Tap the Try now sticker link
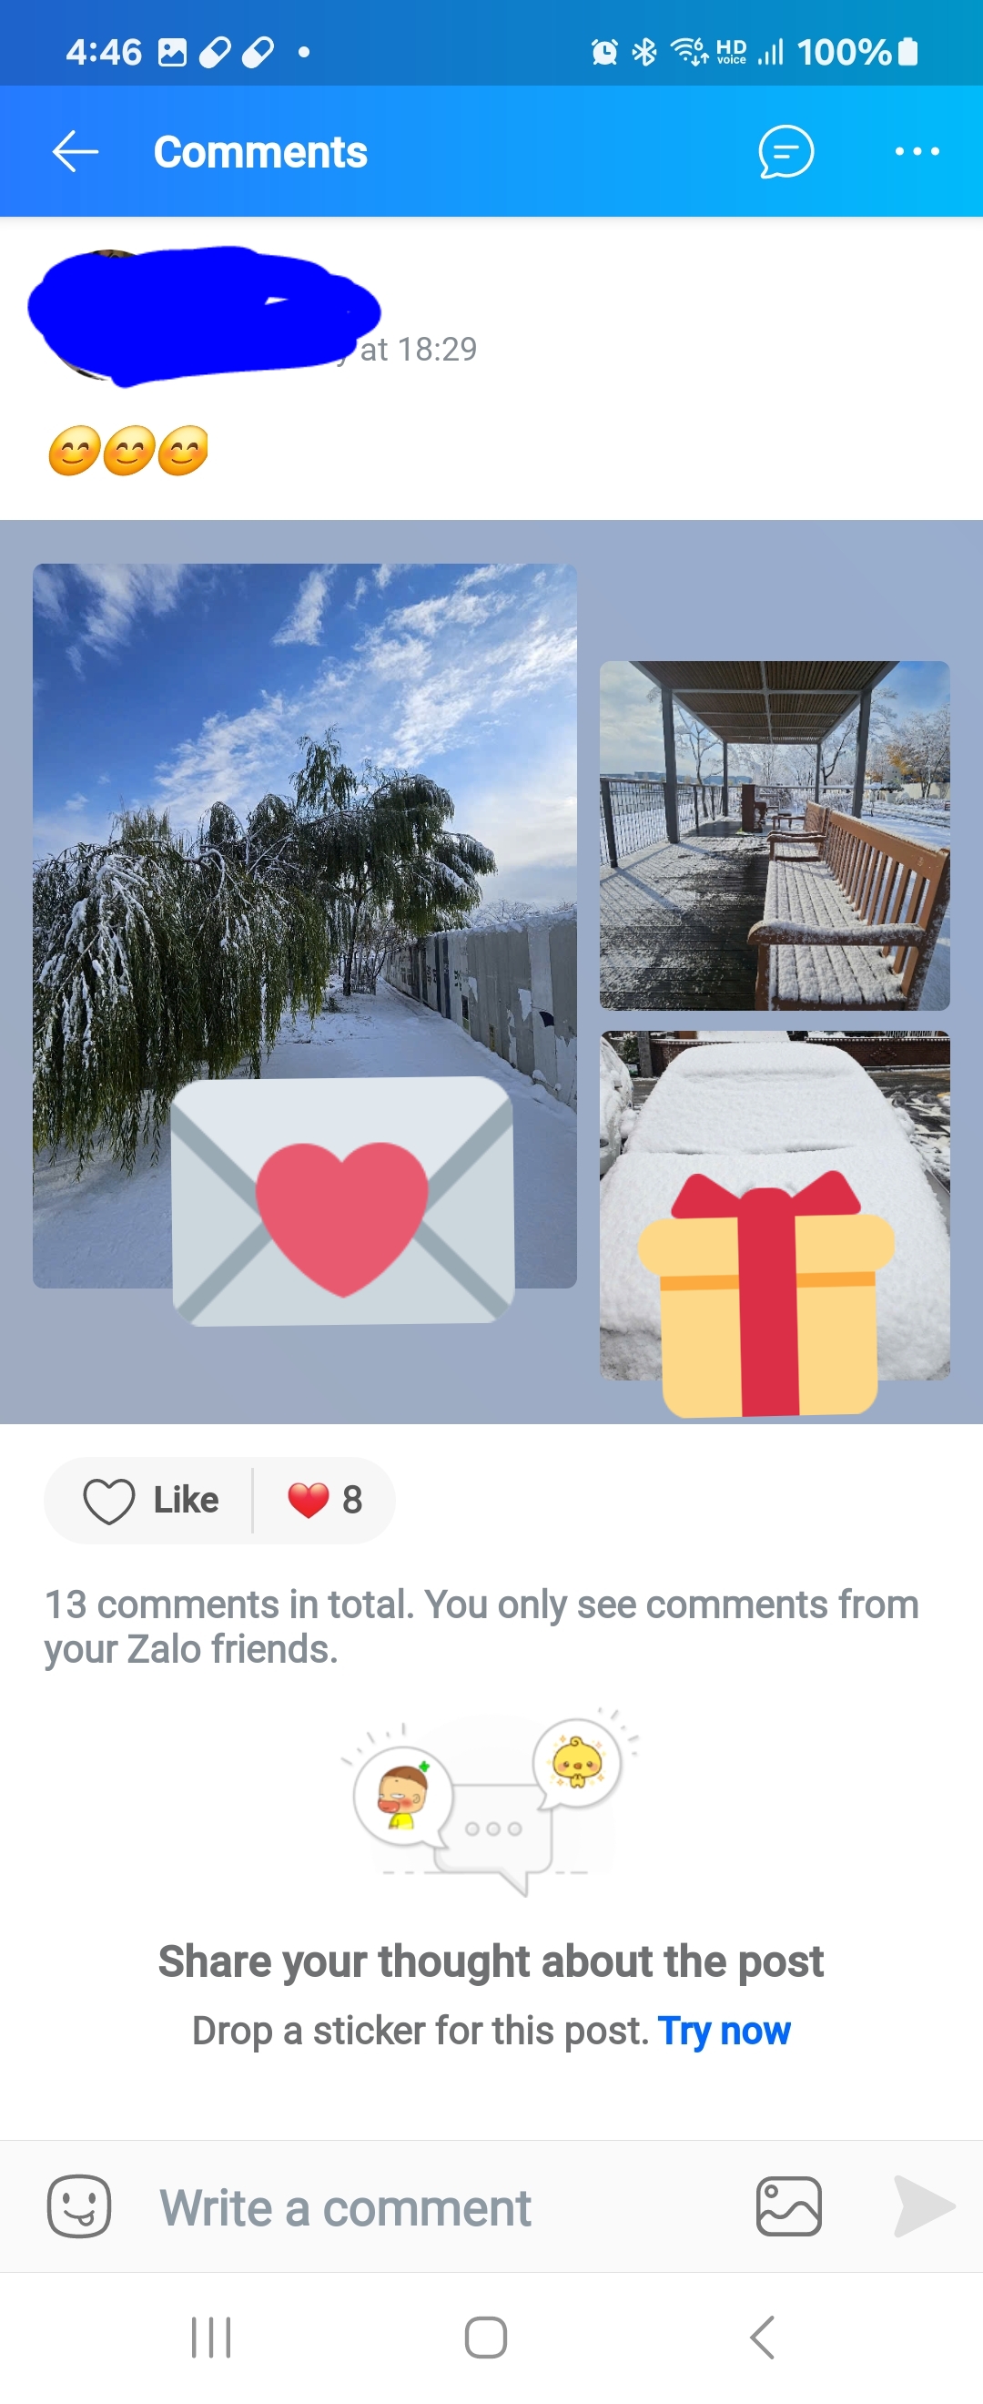The height and width of the screenshot is (2404, 983). pos(724,2030)
